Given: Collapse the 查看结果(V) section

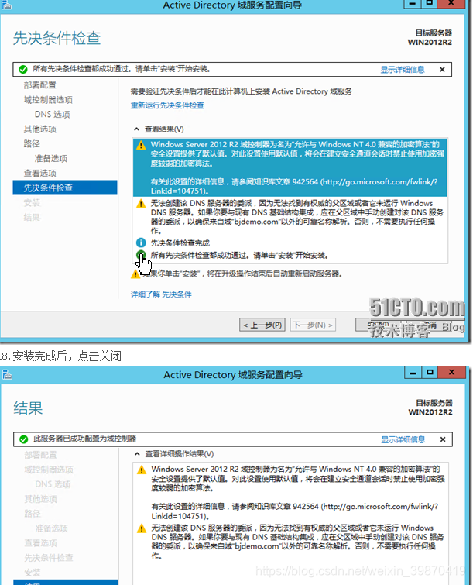Looking at the screenshot, I should pyautogui.click(x=136, y=129).
